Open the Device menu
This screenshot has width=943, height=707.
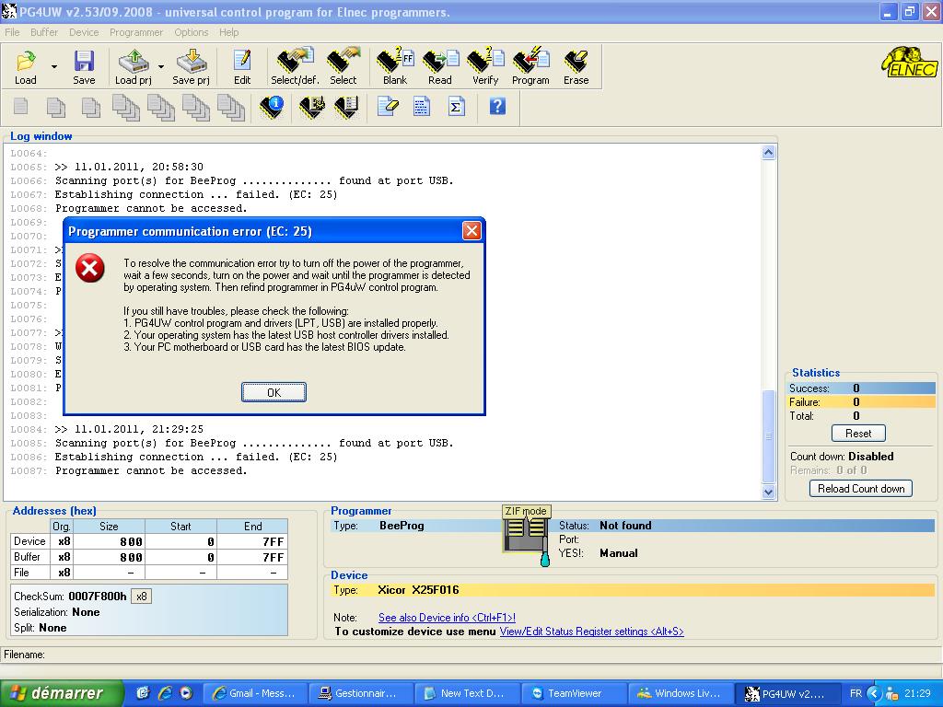(84, 32)
